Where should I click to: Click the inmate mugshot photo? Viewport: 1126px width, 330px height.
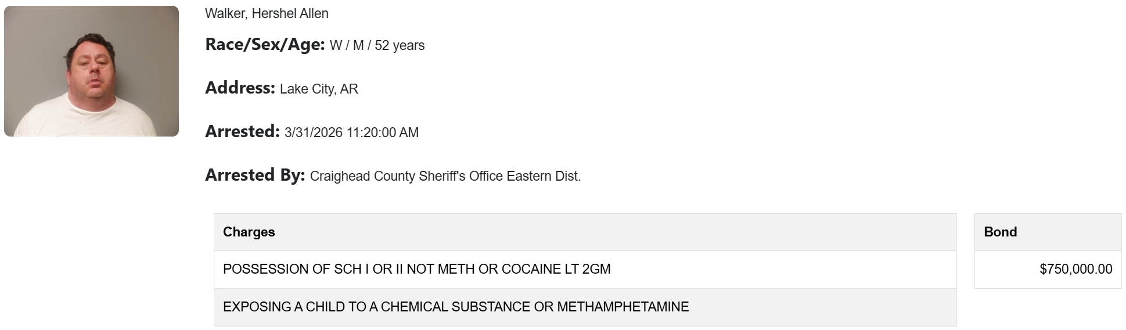(x=91, y=71)
